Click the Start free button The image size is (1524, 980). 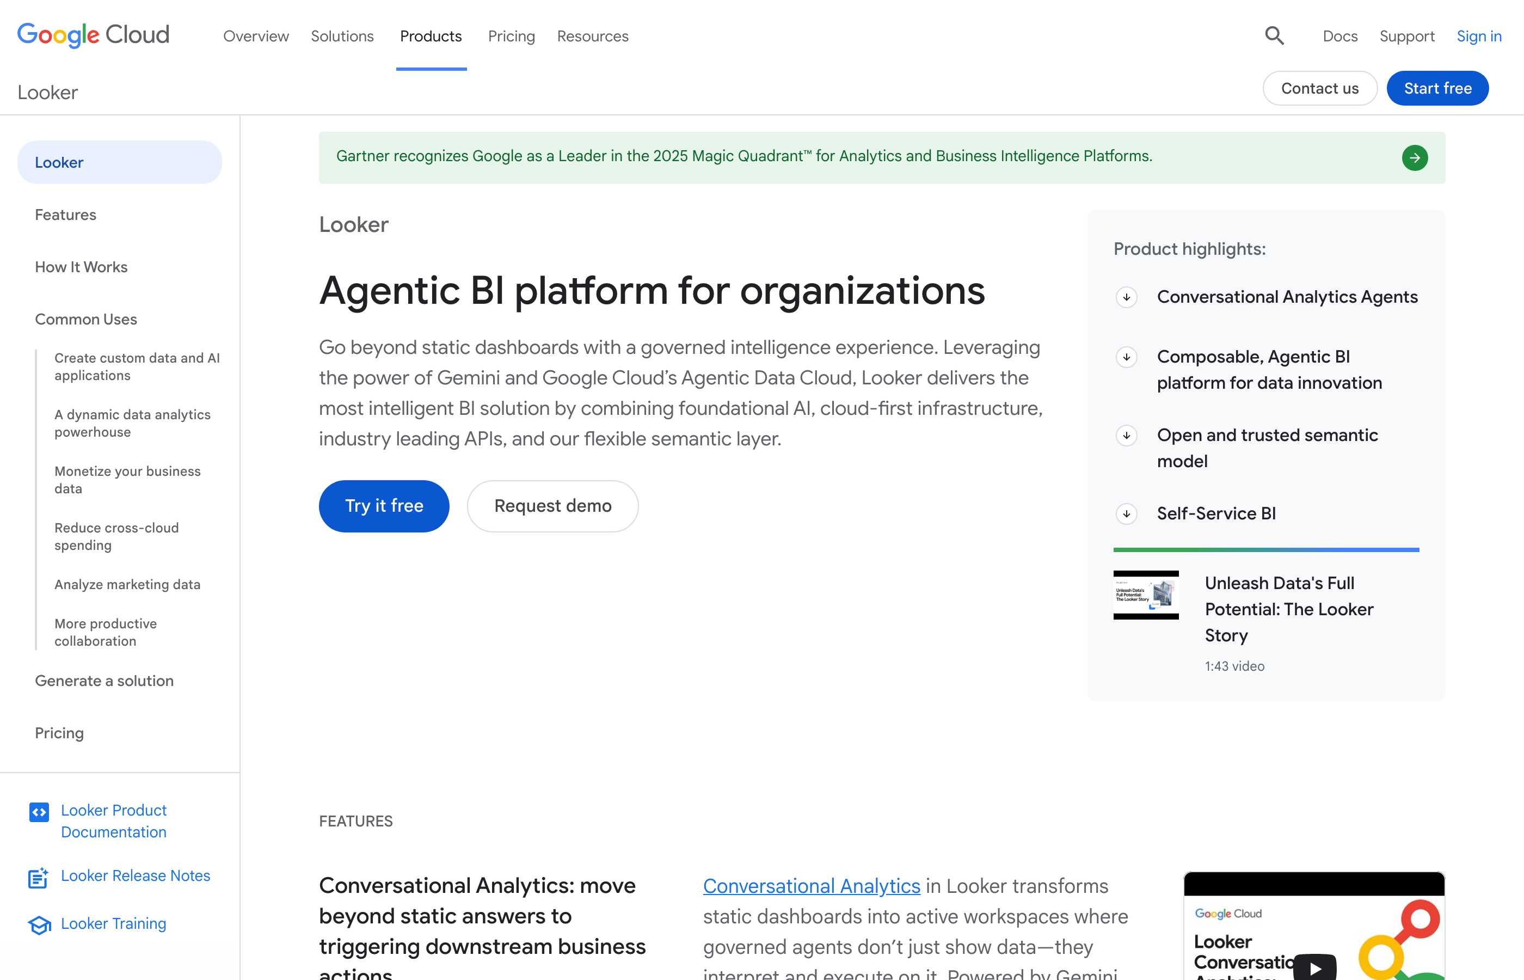pos(1437,88)
